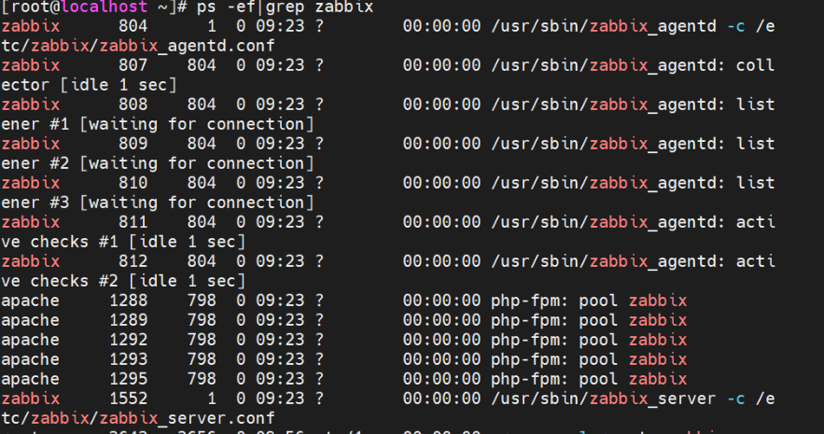
Task: Click the typed command "ps -ef|grep zabbix"
Action: [286, 7]
